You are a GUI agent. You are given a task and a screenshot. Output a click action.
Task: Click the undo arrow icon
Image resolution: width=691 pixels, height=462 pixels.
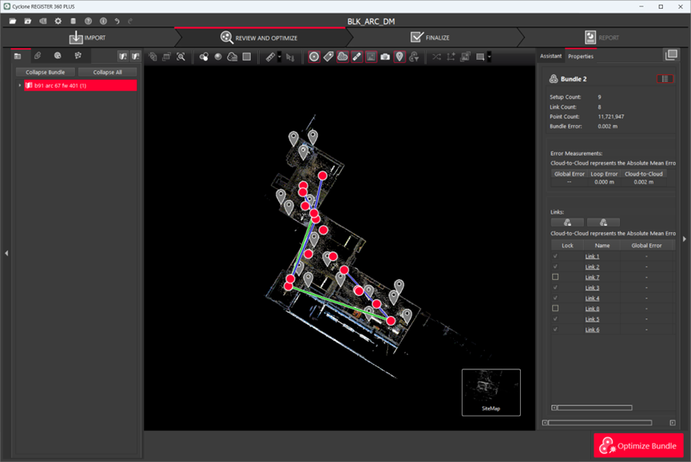pos(117,21)
